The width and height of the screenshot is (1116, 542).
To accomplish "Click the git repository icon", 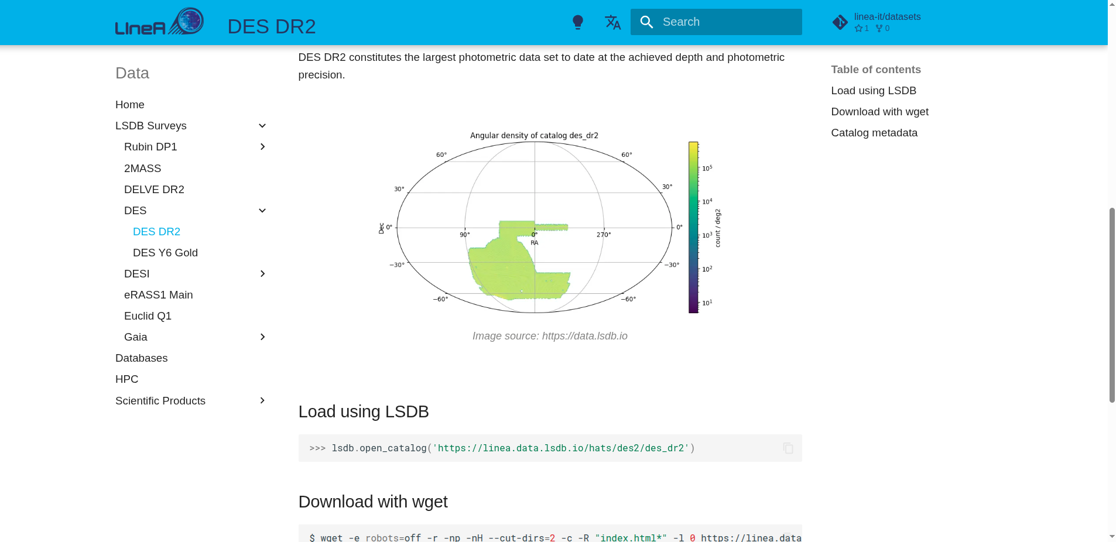I will tap(840, 22).
